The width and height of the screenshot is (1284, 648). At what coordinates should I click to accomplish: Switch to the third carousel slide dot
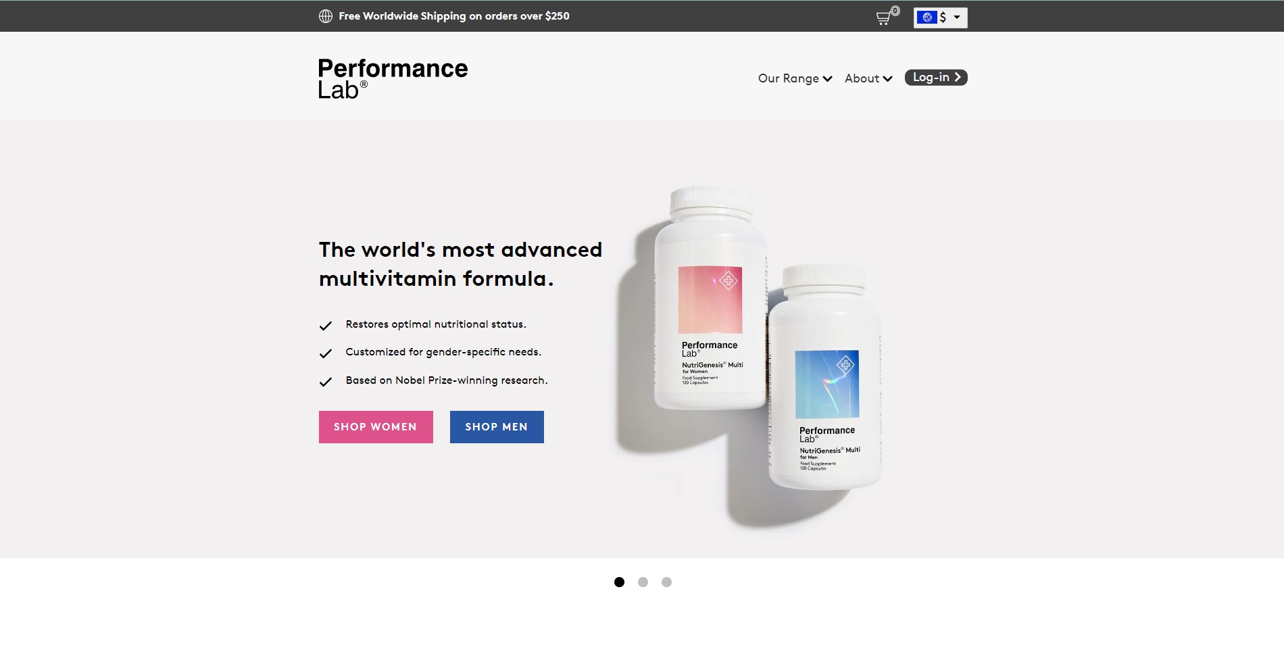[x=666, y=582]
